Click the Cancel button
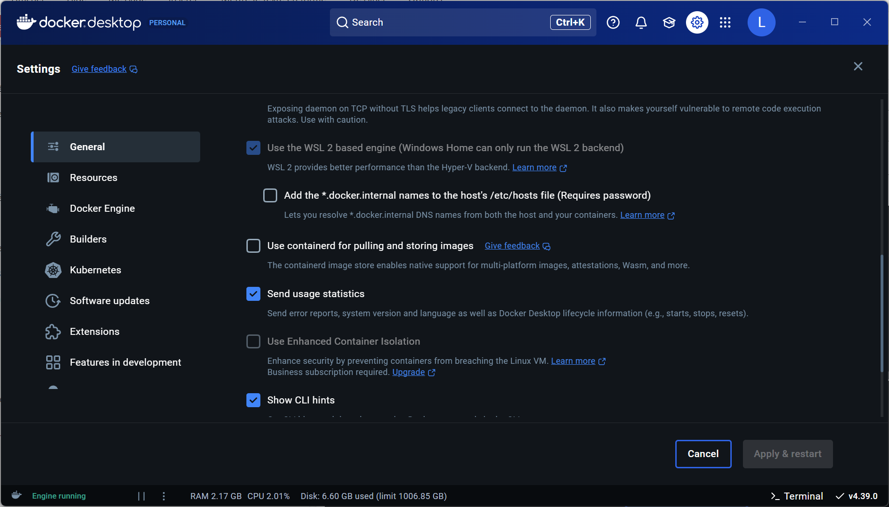This screenshot has height=507, width=889. (703, 454)
